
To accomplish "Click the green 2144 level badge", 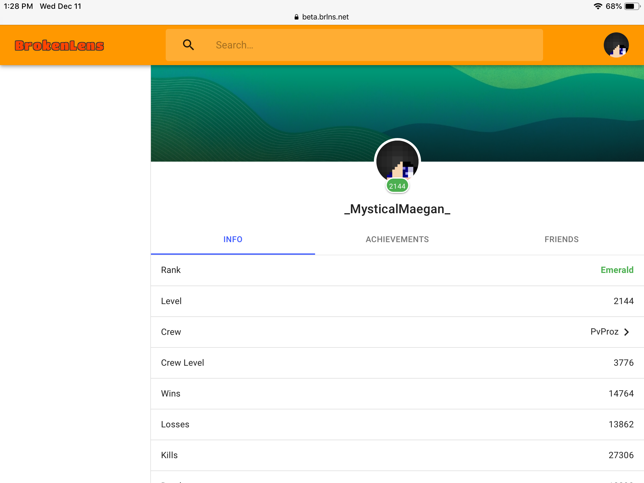I will [x=397, y=186].
